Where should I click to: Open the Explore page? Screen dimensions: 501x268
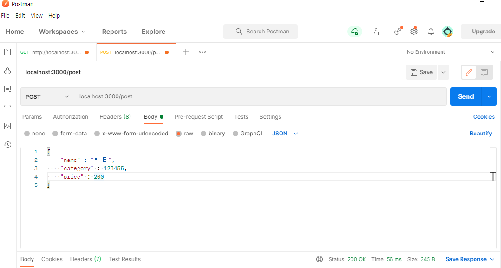pos(153,32)
